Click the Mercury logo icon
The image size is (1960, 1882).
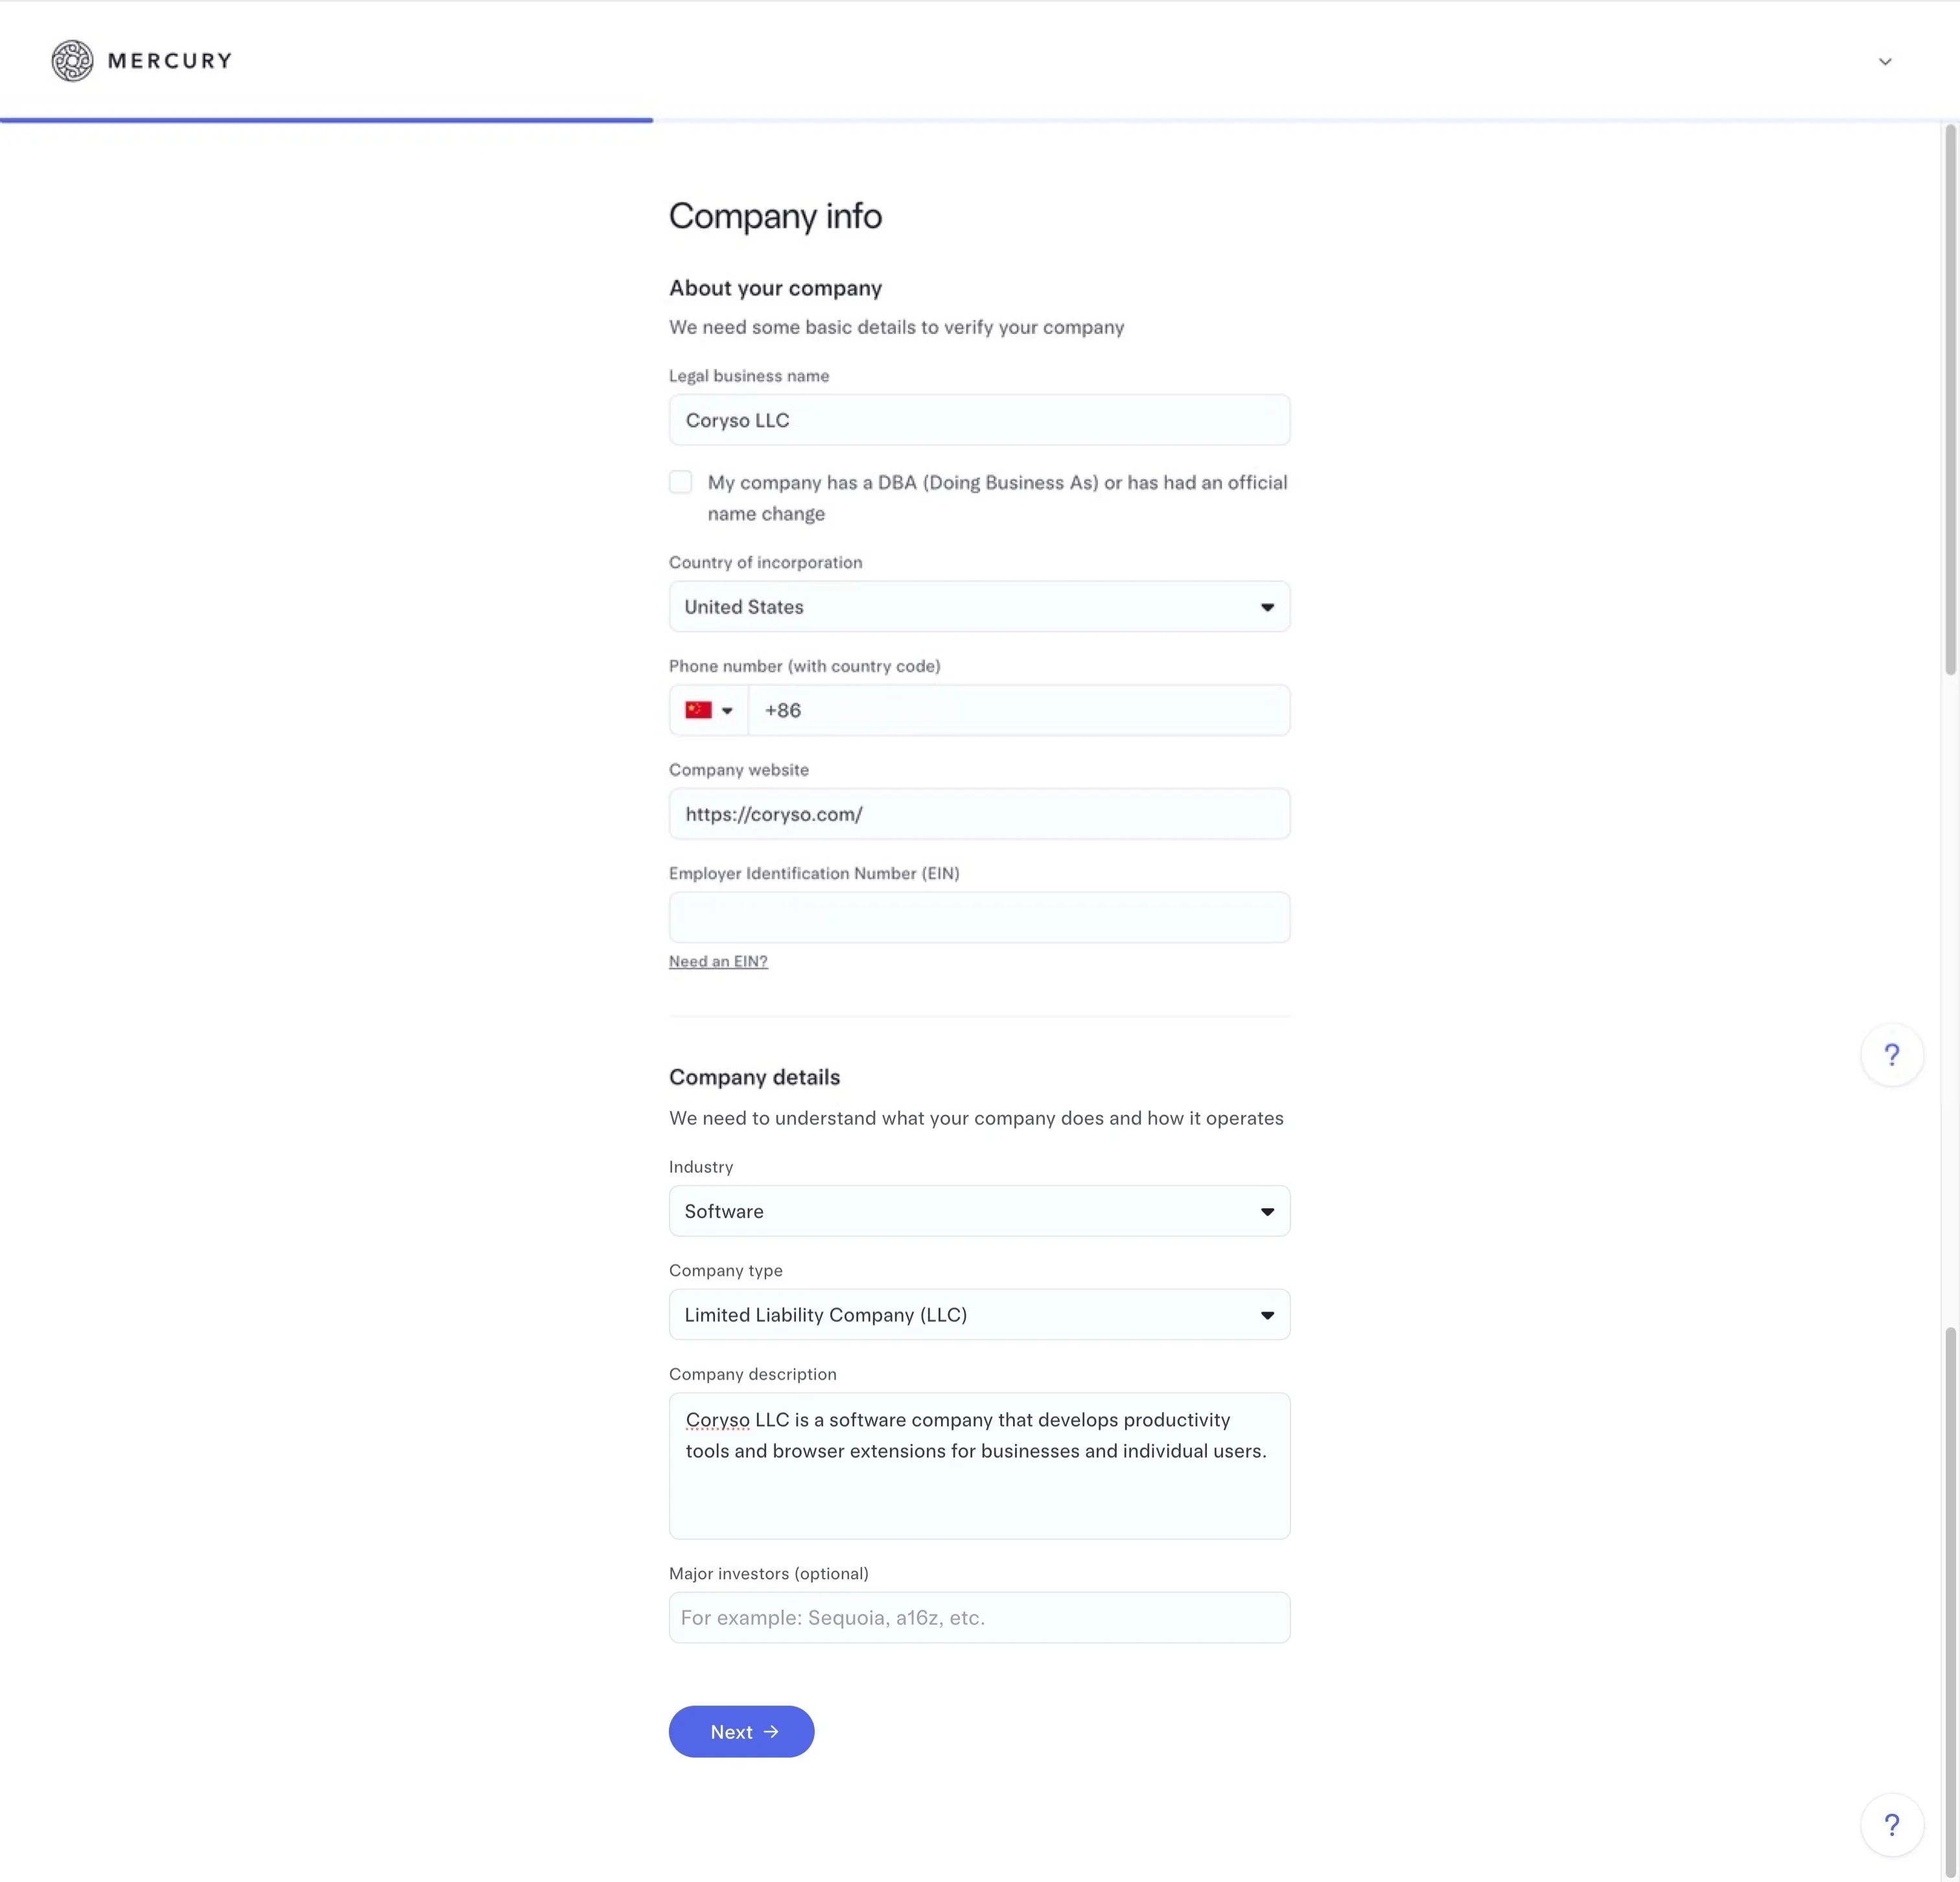tap(72, 61)
